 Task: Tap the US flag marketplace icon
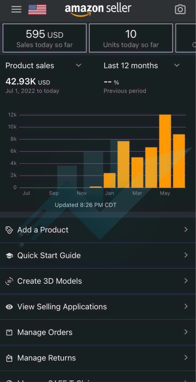37,10
